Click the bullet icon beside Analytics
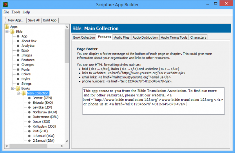235x153 pixels. (x=18, y=46)
